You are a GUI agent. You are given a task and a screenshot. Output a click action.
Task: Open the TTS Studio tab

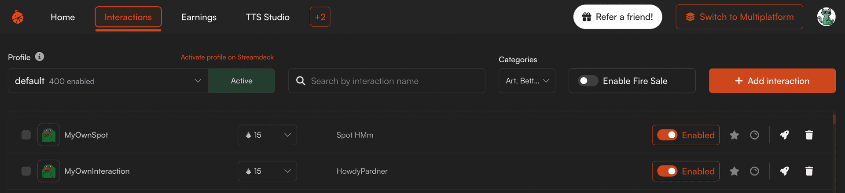[268, 17]
